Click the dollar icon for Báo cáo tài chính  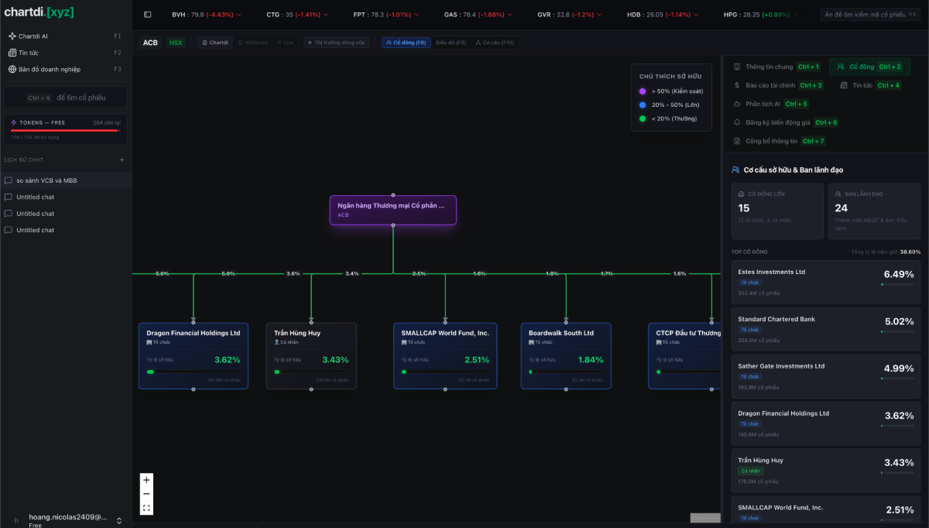[737, 85]
